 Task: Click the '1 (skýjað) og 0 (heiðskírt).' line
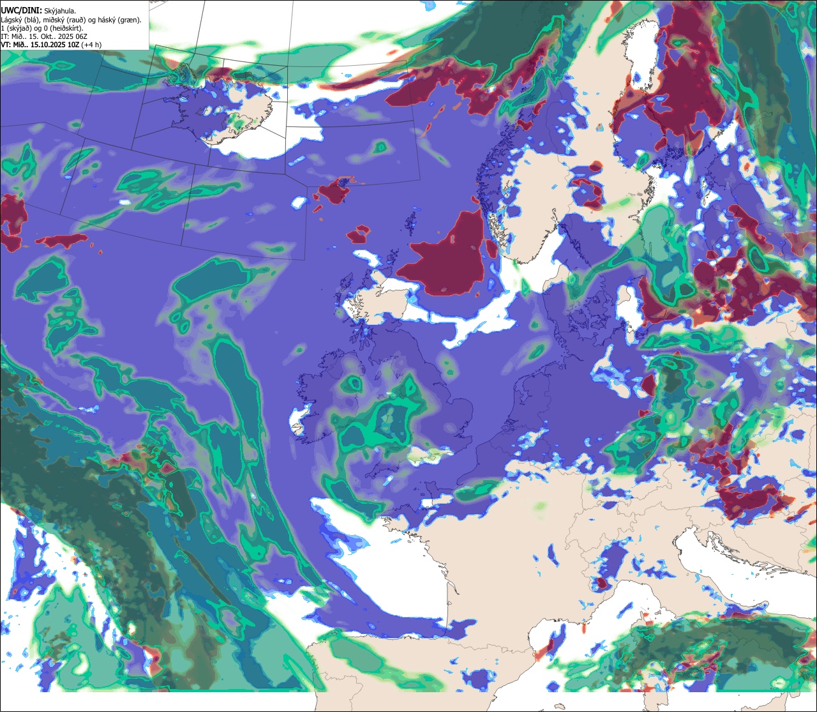(x=41, y=28)
